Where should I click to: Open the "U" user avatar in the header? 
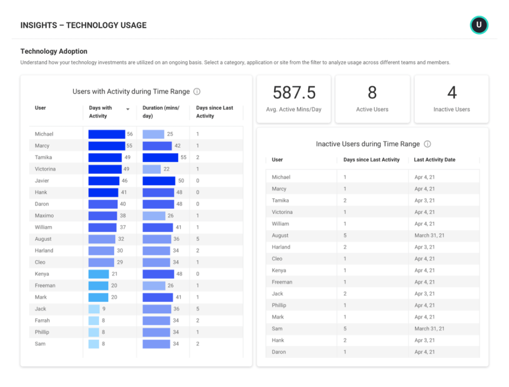479,24
